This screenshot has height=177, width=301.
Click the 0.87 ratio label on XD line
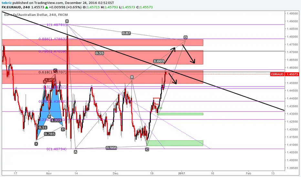pos(126,33)
